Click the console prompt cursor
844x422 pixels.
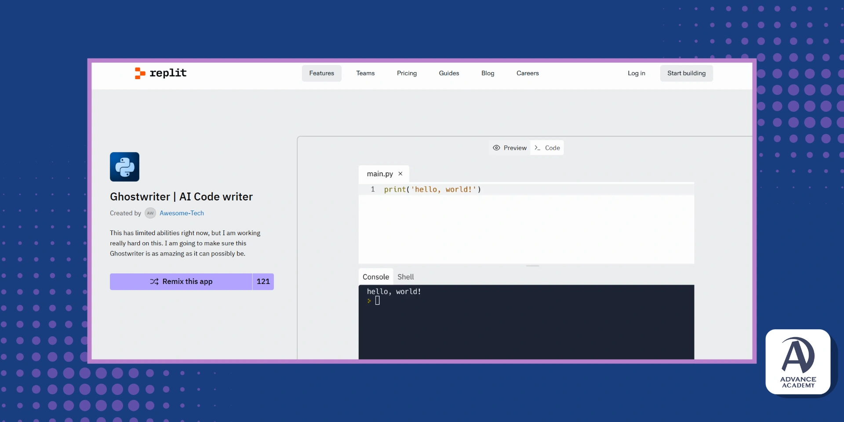coord(377,301)
